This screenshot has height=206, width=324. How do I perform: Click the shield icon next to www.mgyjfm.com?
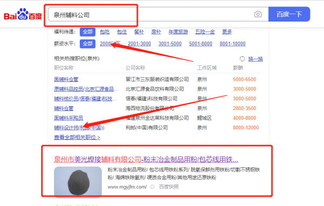[152, 187]
